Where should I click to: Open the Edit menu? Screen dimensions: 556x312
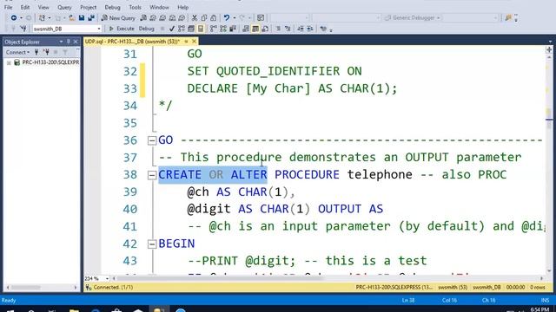pos(25,7)
